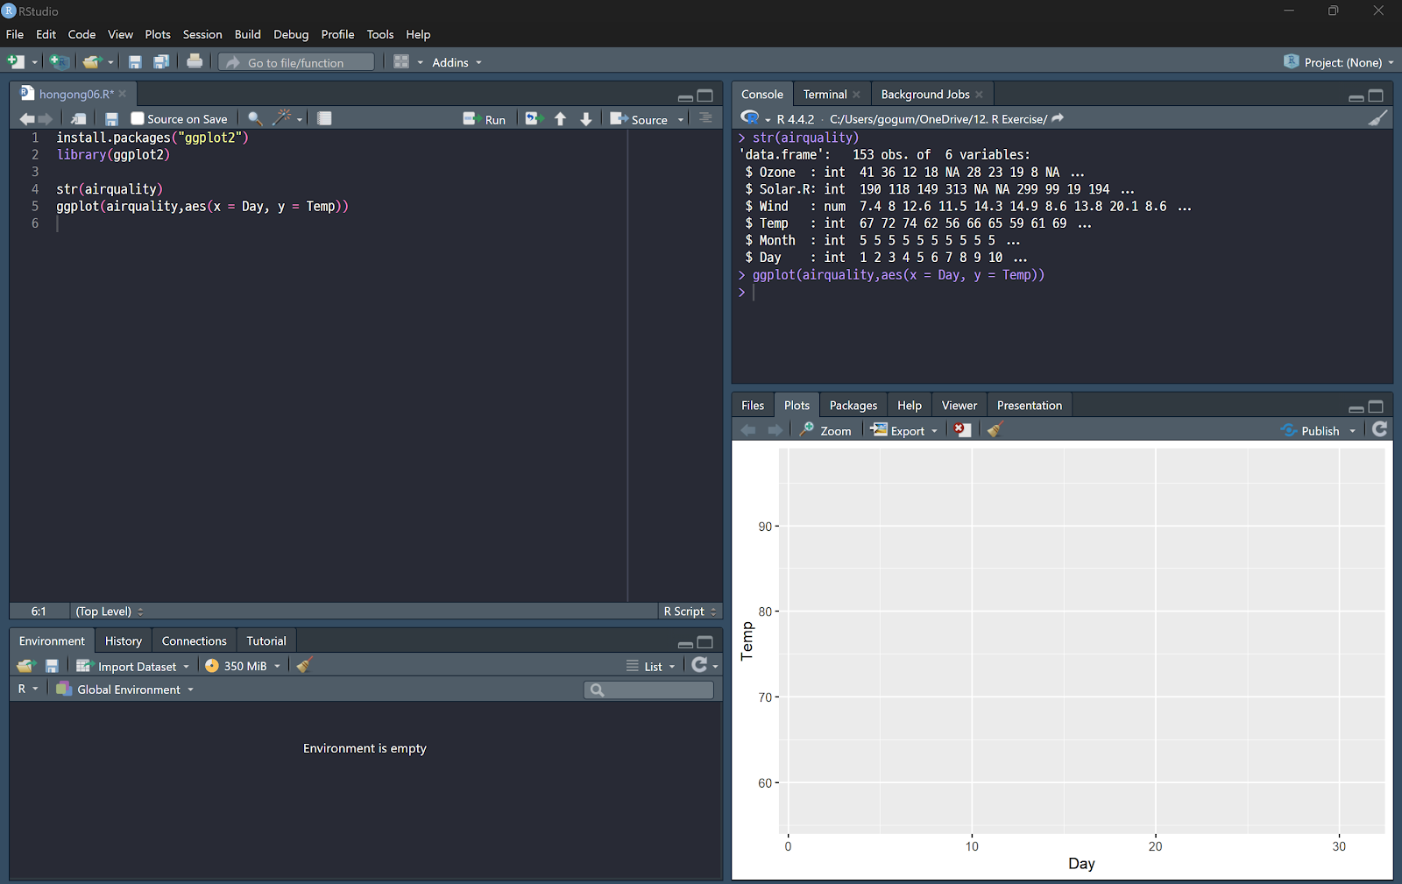Open the R language selector in Environment

28,690
